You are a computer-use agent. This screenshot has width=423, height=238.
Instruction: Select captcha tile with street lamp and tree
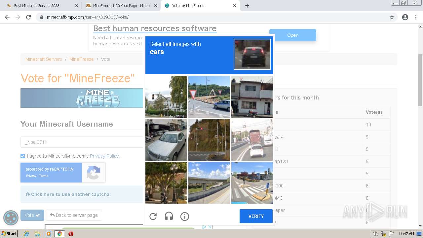point(166,183)
